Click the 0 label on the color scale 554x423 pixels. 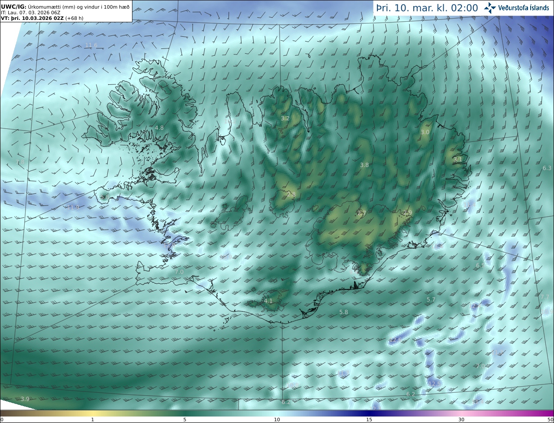pyautogui.click(x=2, y=420)
